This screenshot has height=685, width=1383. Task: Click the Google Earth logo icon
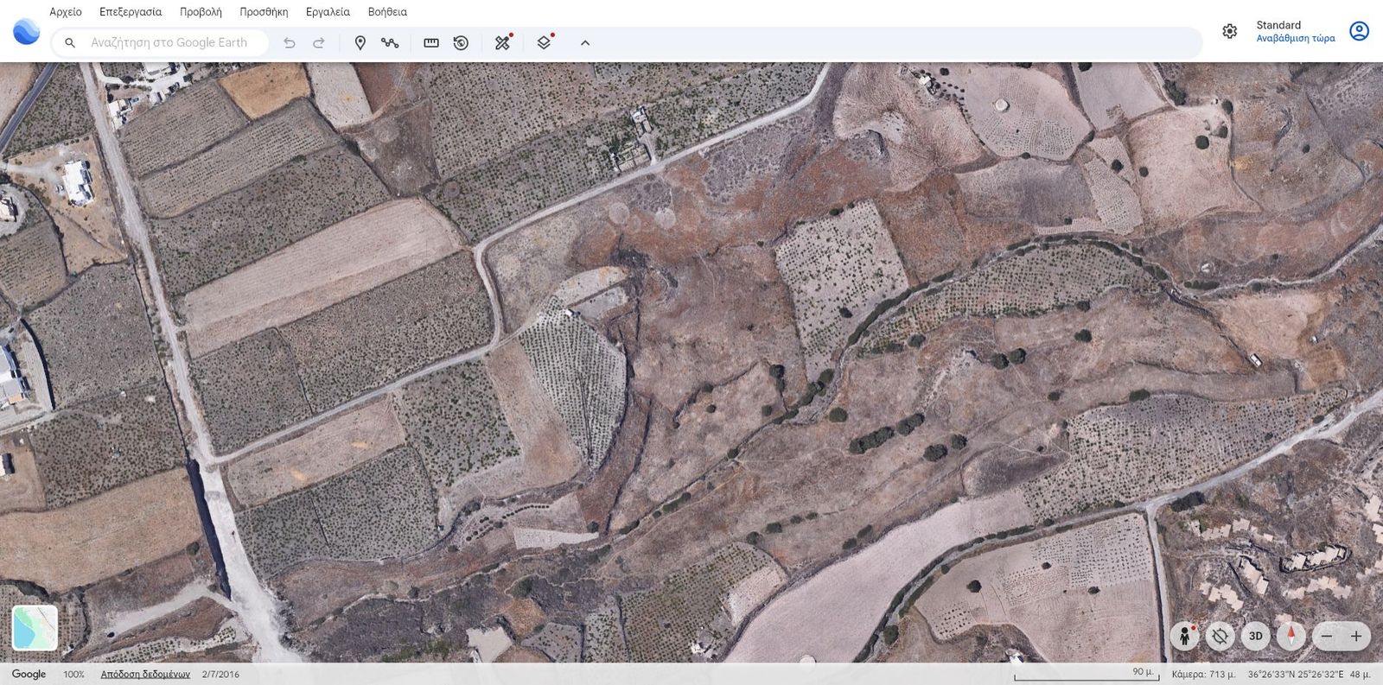tap(27, 32)
